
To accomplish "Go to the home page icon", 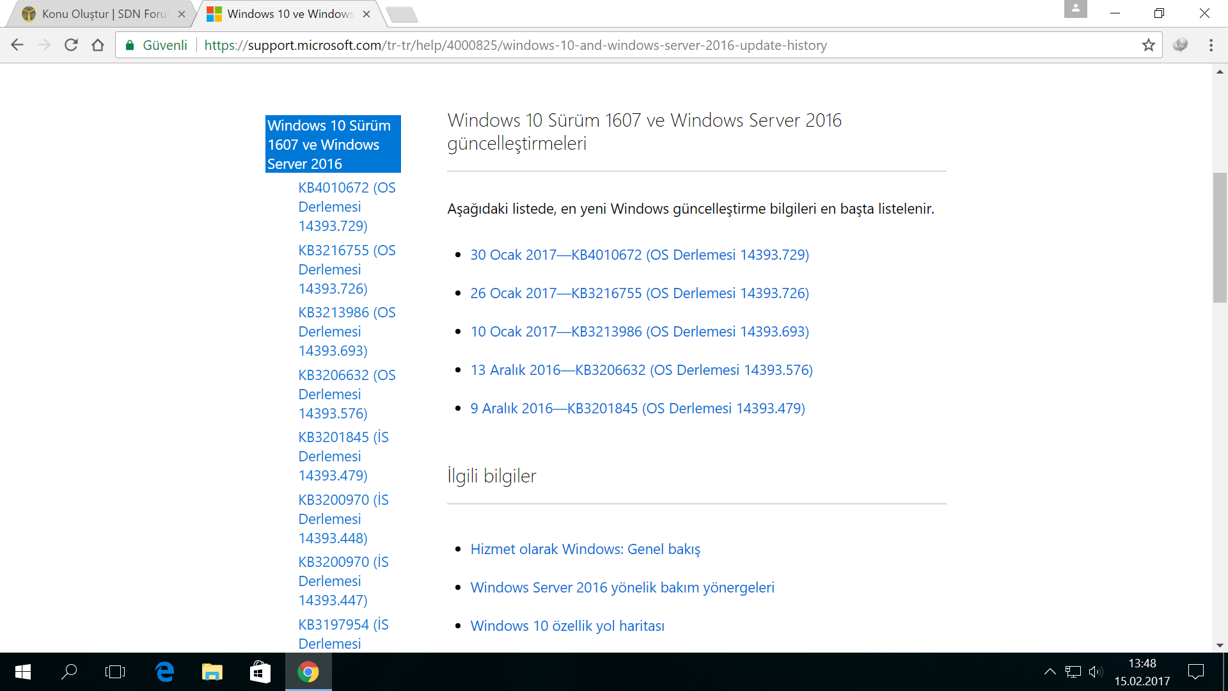I will point(98,45).
